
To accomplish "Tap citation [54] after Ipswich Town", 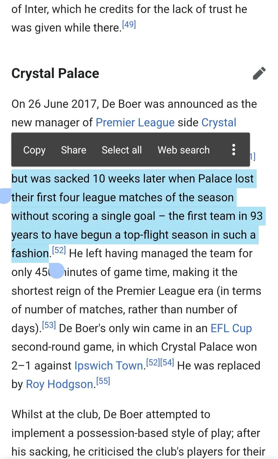I will tap(167, 362).
